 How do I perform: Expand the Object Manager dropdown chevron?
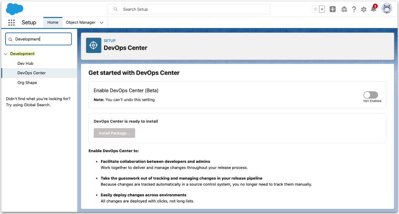pyautogui.click(x=101, y=22)
